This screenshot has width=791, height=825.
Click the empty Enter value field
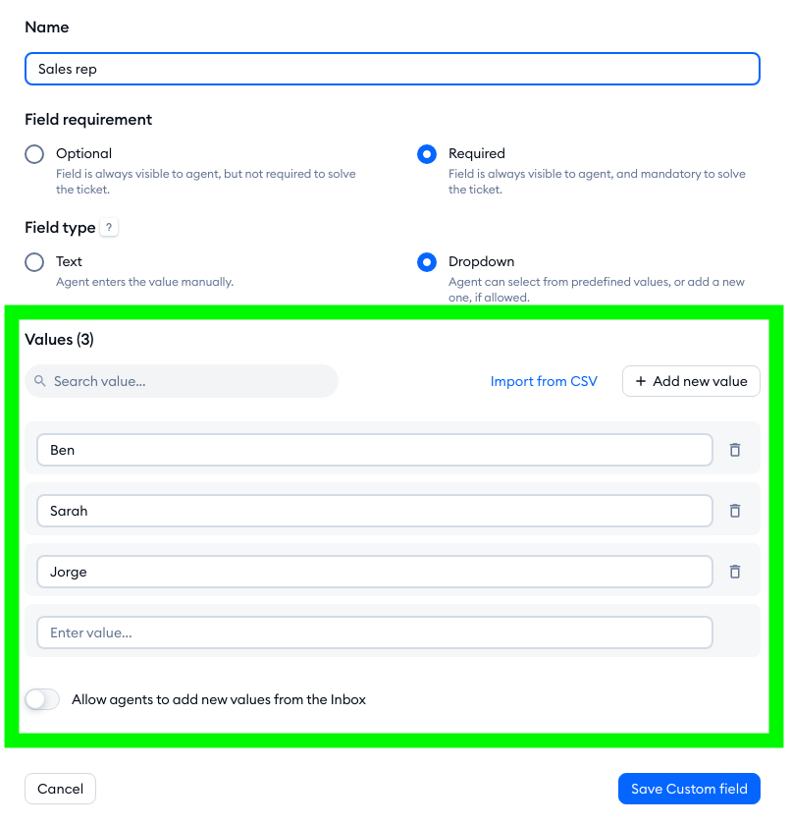374,632
